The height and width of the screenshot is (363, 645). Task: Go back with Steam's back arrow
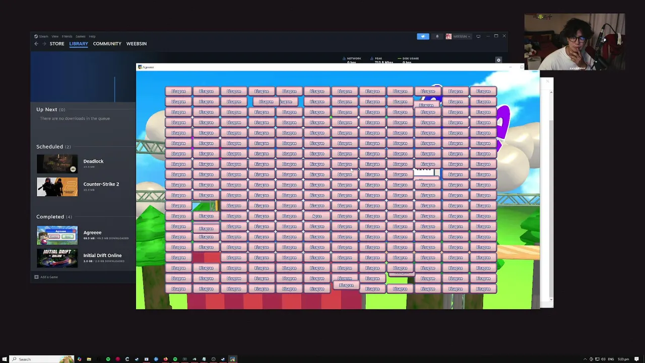click(x=36, y=44)
